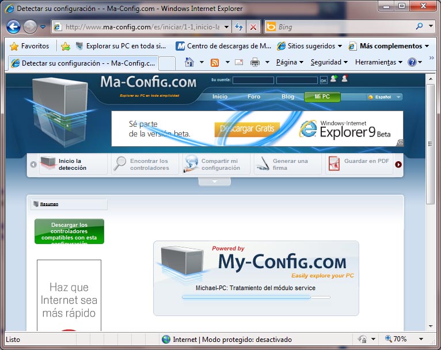Screen dimensions: 441x350
Task: Open the Español language dropdown
Action: [385, 97]
